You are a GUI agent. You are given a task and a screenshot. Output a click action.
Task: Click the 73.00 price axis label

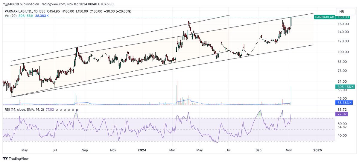click(343, 71)
